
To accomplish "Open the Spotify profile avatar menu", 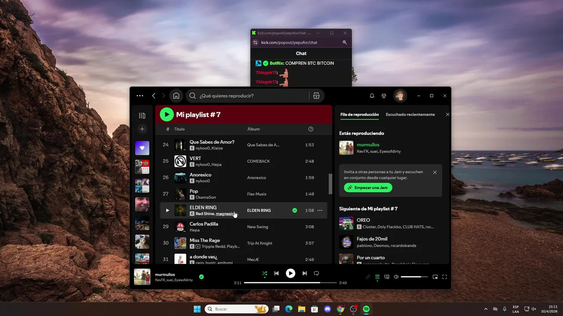I will [x=400, y=96].
